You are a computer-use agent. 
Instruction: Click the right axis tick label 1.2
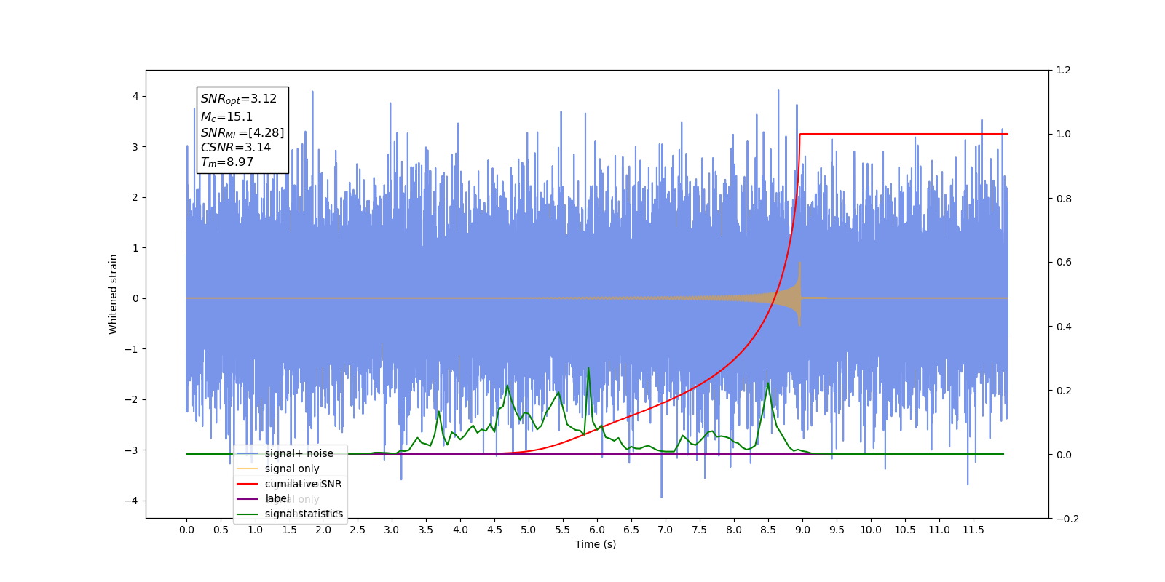[1064, 71]
